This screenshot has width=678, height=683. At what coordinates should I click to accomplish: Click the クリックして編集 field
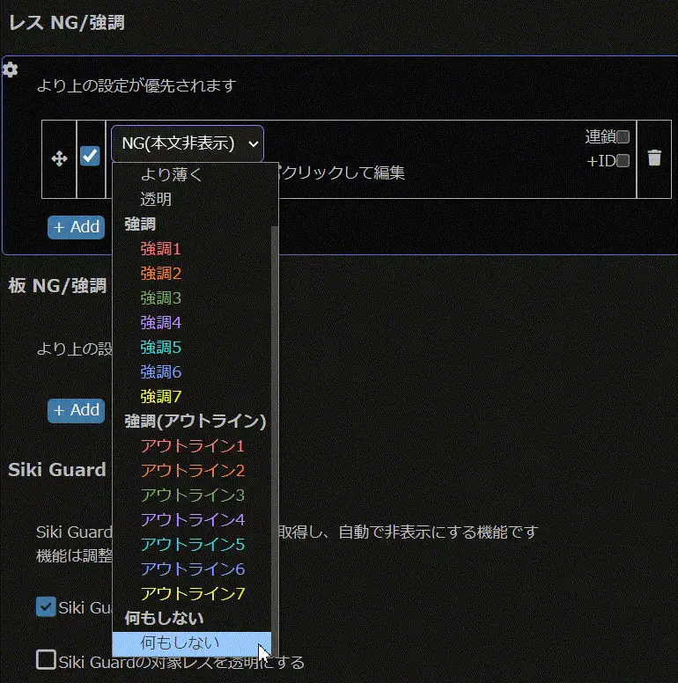coord(343,173)
